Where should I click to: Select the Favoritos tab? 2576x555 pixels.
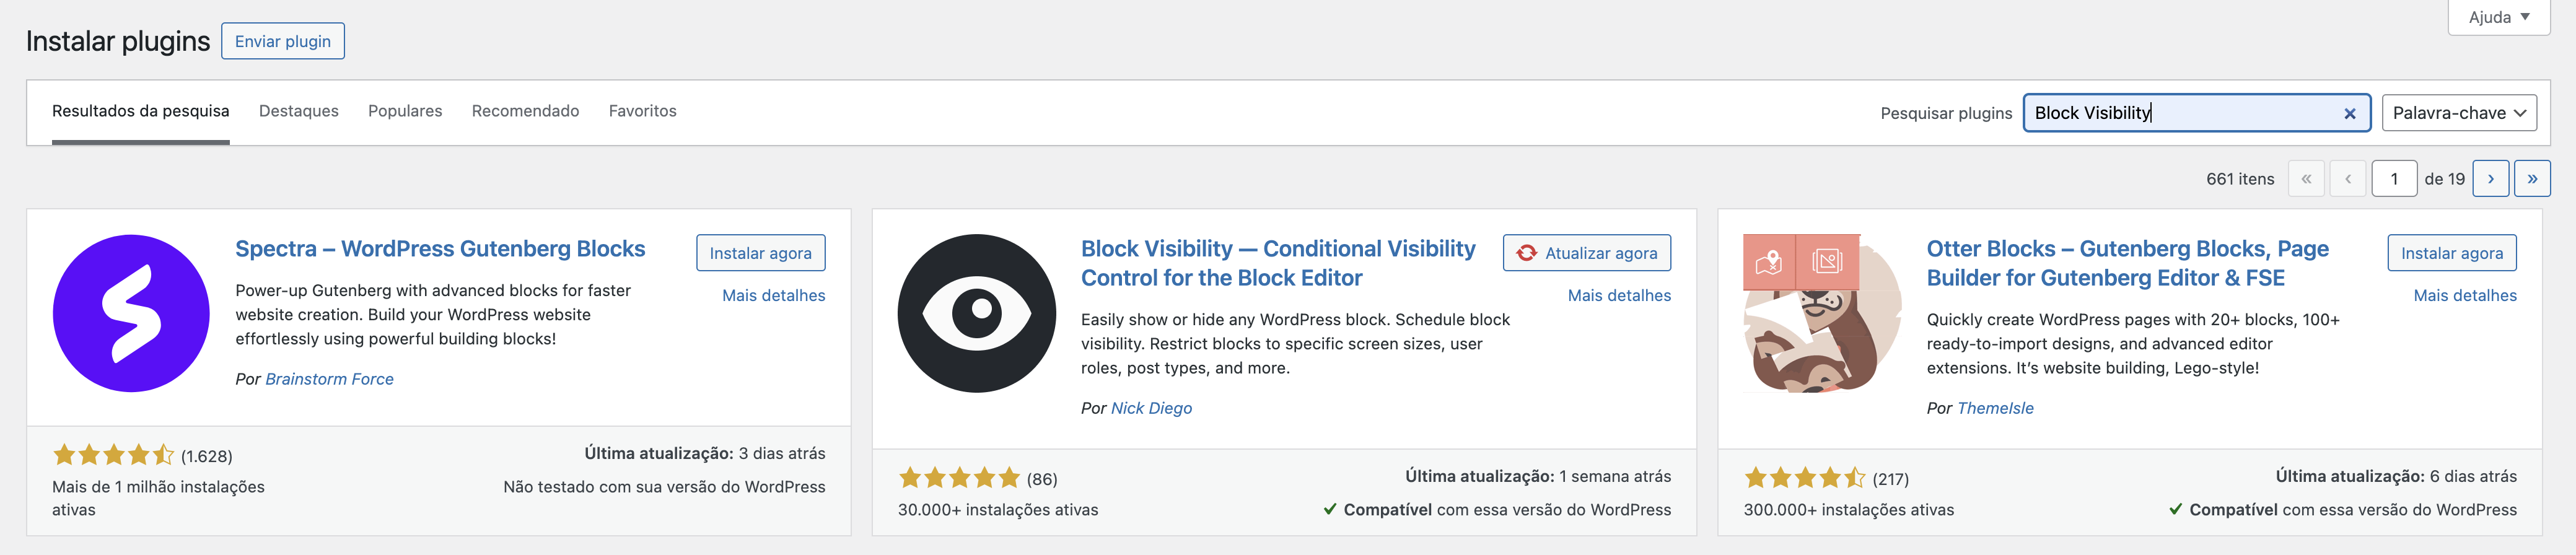[643, 111]
